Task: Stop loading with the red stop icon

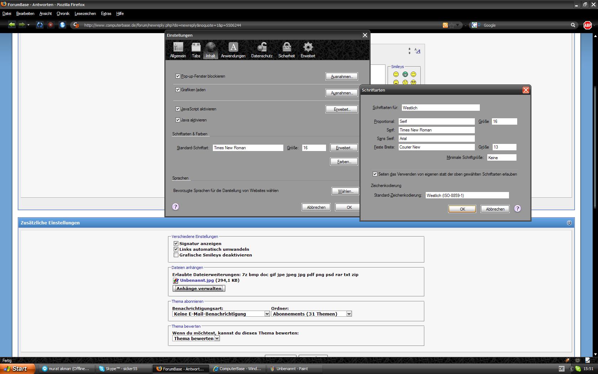Action: tap(51, 25)
